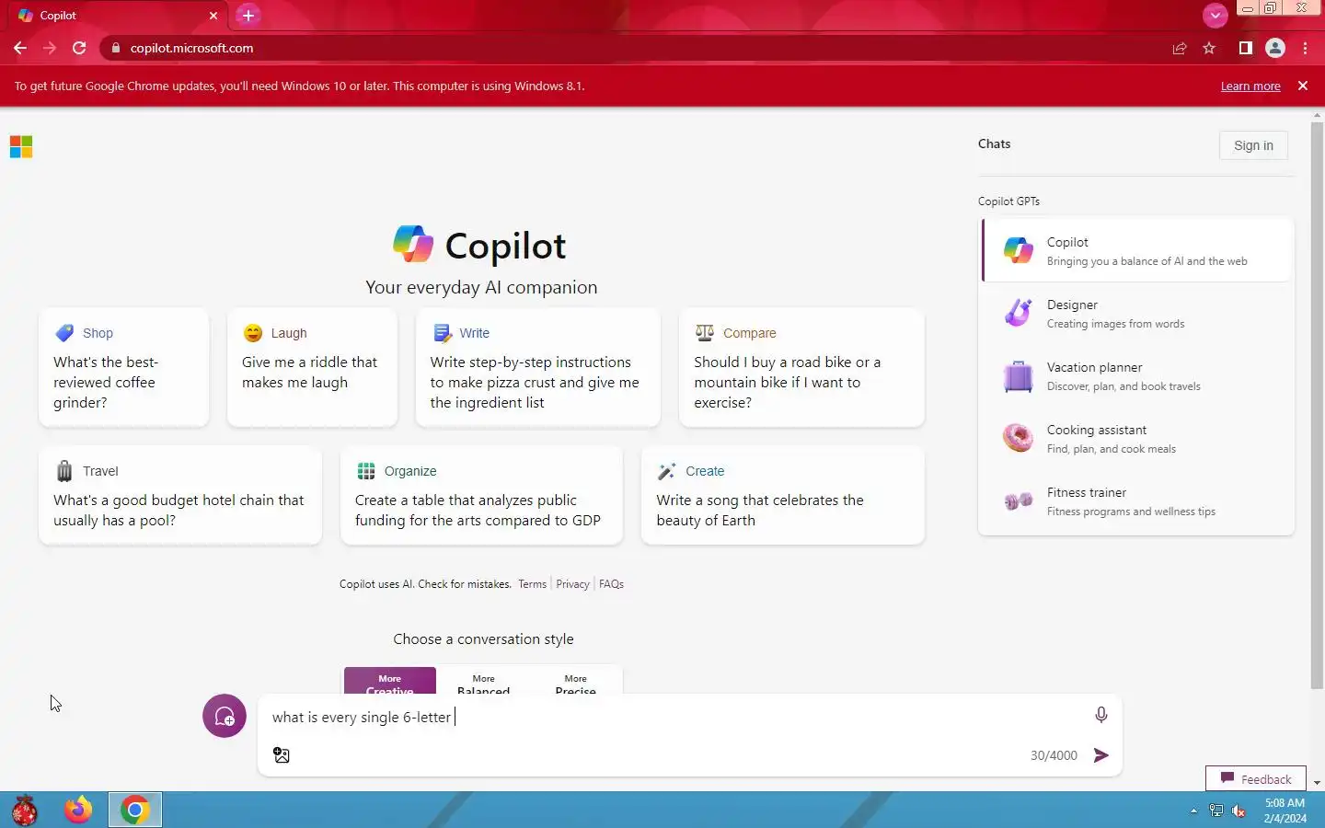Viewport: 1325px width, 828px height.
Task: Go back with browser back arrow
Action: pyautogui.click(x=20, y=48)
